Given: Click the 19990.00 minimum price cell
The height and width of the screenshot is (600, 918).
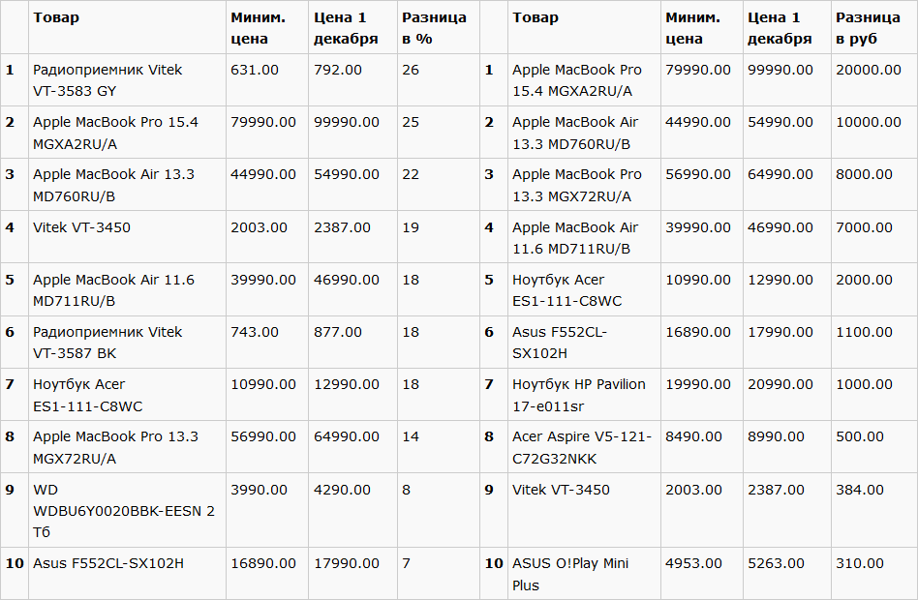Looking at the screenshot, I should pyautogui.click(x=697, y=384).
